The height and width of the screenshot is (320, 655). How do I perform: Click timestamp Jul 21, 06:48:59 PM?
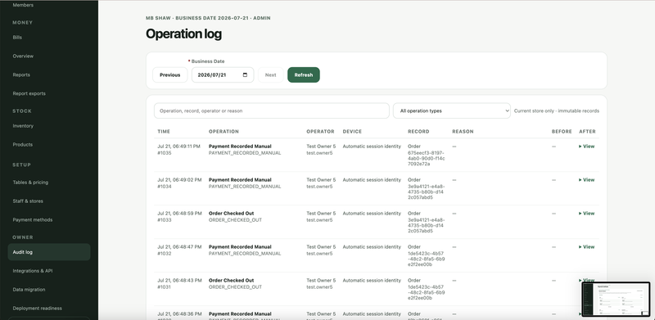179,213
